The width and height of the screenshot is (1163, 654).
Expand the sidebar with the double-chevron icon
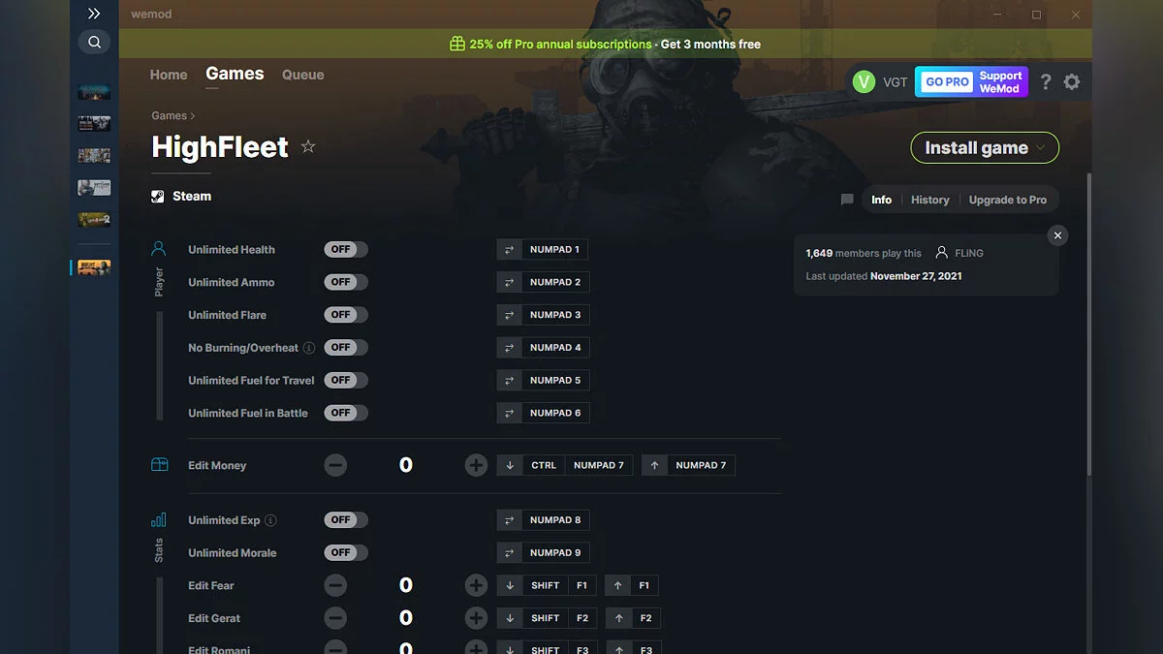click(x=94, y=14)
